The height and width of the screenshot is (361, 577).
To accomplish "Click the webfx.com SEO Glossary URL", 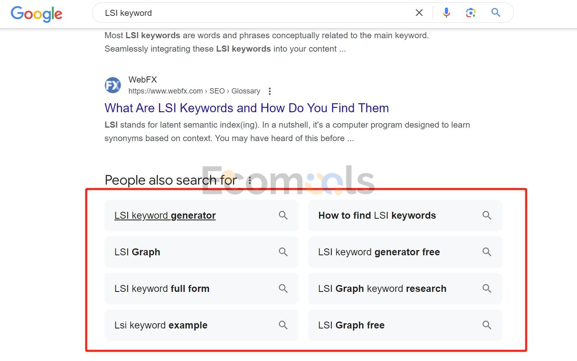I will click(x=194, y=91).
